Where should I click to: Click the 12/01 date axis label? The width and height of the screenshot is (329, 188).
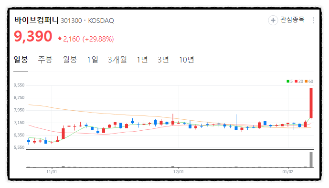pyautogui.click(x=179, y=172)
